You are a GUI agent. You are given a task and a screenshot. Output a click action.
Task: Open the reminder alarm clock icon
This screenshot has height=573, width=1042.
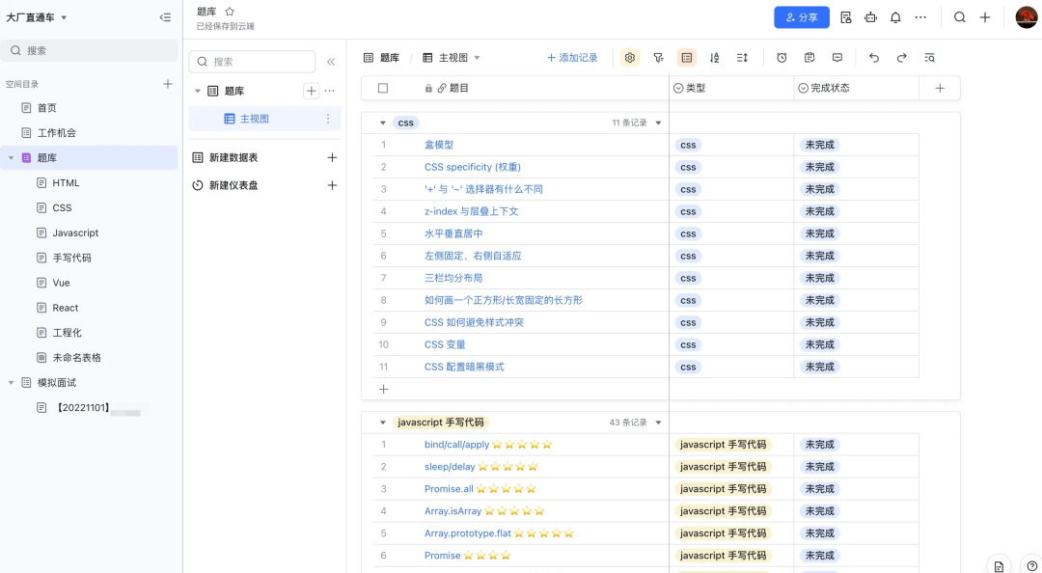781,58
